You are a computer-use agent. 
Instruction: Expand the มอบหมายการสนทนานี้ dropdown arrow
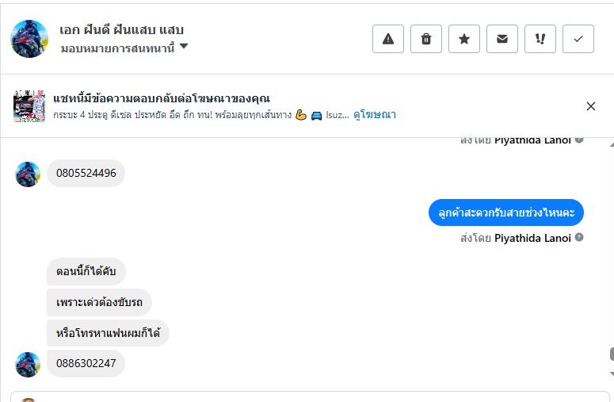point(183,46)
